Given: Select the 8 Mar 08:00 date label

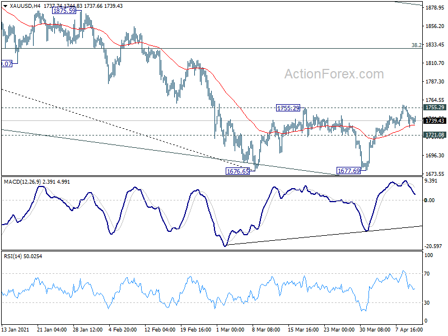Looking at the screenshot, I should 267,329.
